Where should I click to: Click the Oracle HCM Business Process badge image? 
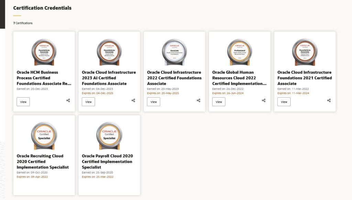44,52
